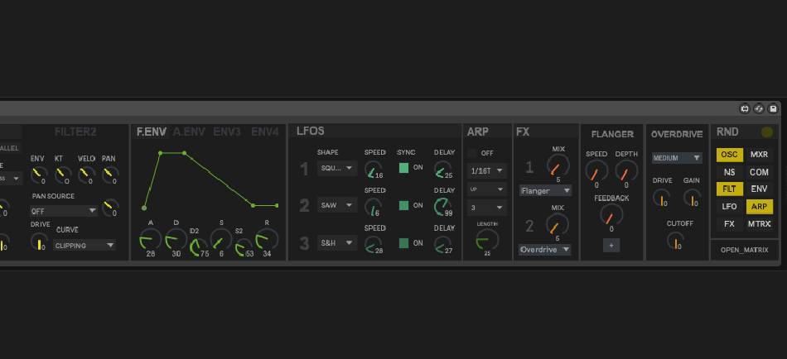Toggle FX in the RND panel
This screenshot has width=787, height=359.
[729, 223]
